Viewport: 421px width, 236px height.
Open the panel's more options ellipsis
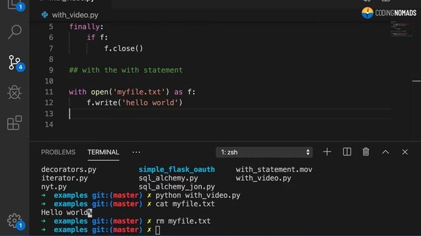(136, 152)
